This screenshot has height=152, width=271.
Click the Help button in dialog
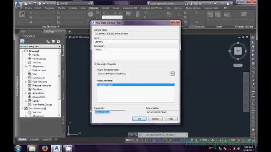[x=171, y=119]
